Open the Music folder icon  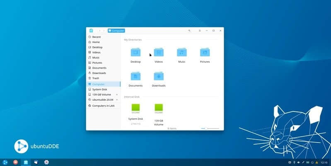coord(181,53)
